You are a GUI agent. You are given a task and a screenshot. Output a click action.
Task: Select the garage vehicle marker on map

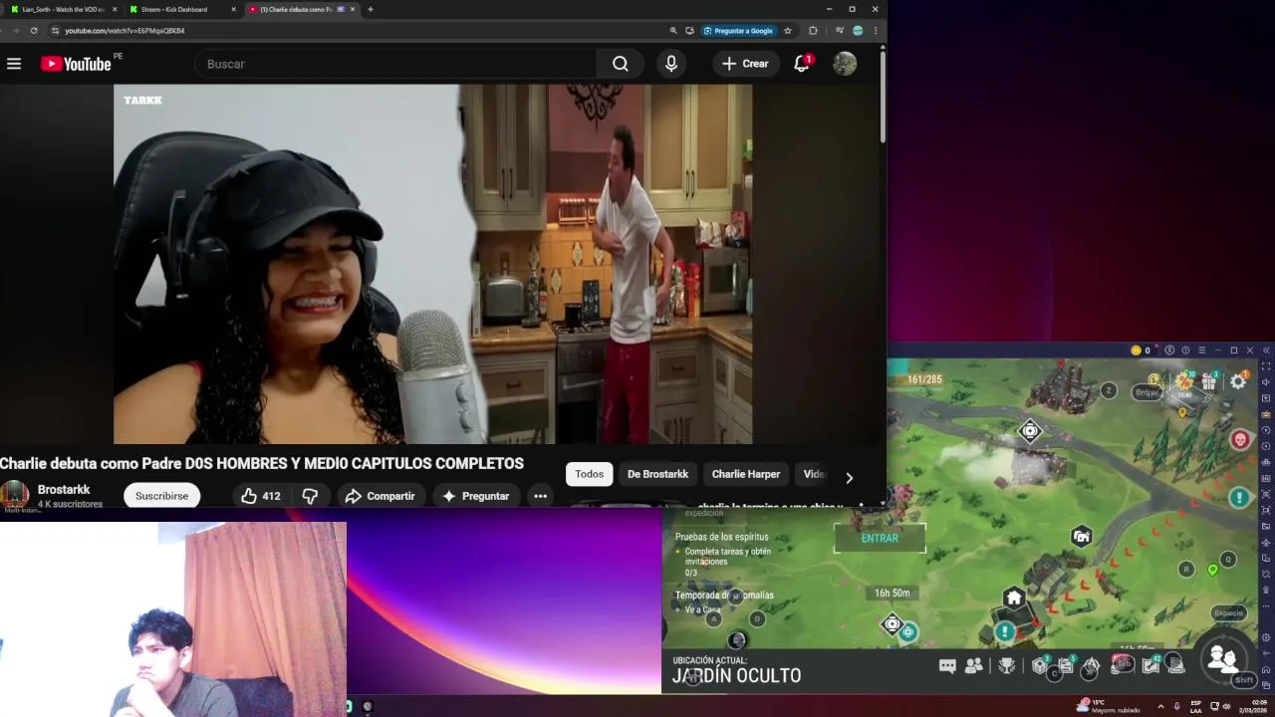click(x=1082, y=537)
